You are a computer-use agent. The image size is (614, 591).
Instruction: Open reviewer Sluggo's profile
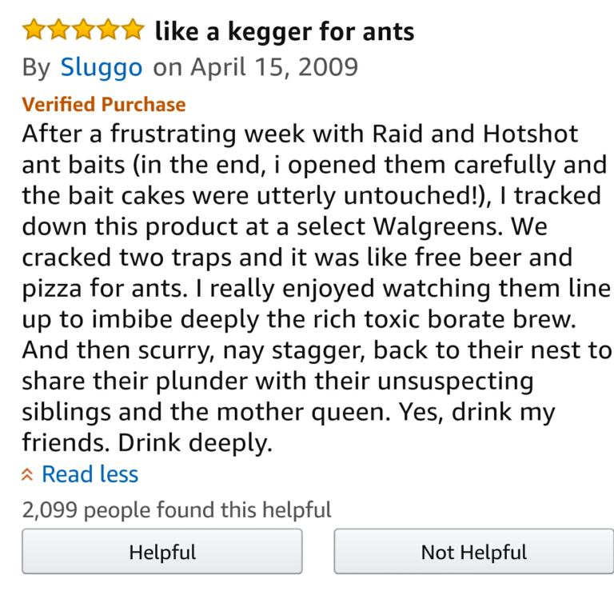tap(102, 66)
